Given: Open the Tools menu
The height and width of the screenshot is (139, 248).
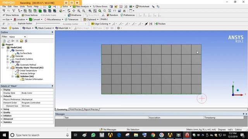Looking at the screenshot, I should [x=29, y=7].
